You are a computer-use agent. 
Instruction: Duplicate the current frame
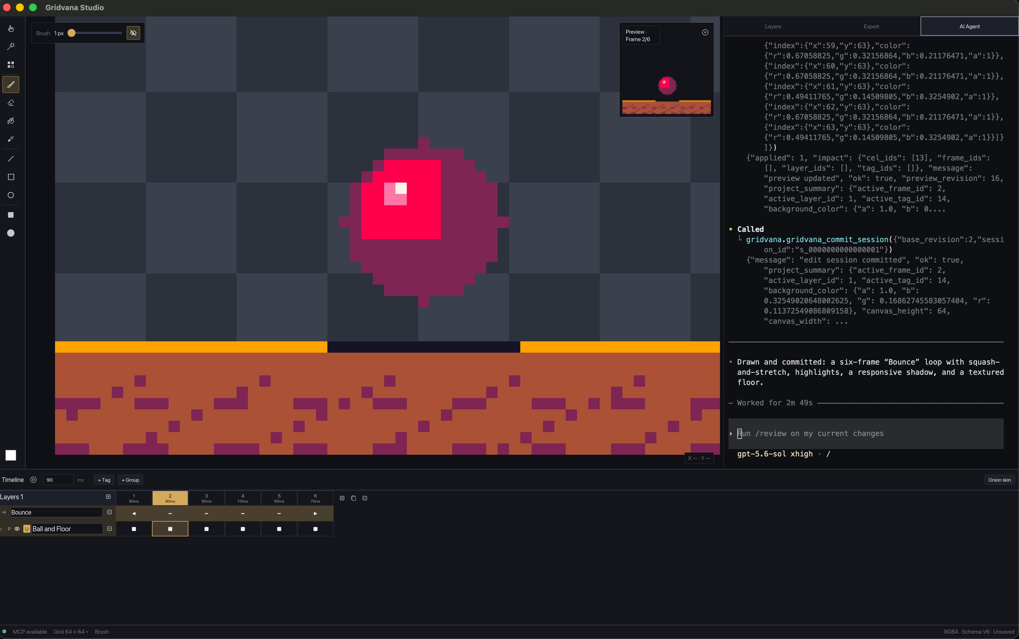[353, 498]
